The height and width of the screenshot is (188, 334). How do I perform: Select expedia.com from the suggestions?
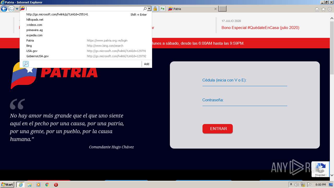click(86, 35)
